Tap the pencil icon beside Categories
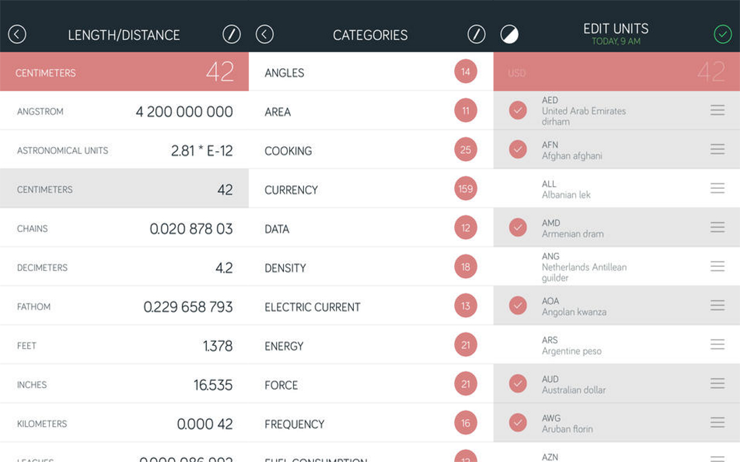Screen dimensions: 740x462 click(x=476, y=35)
